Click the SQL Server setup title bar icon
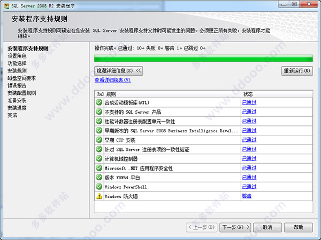Screen dimensions: 321x240 coord(6,6)
